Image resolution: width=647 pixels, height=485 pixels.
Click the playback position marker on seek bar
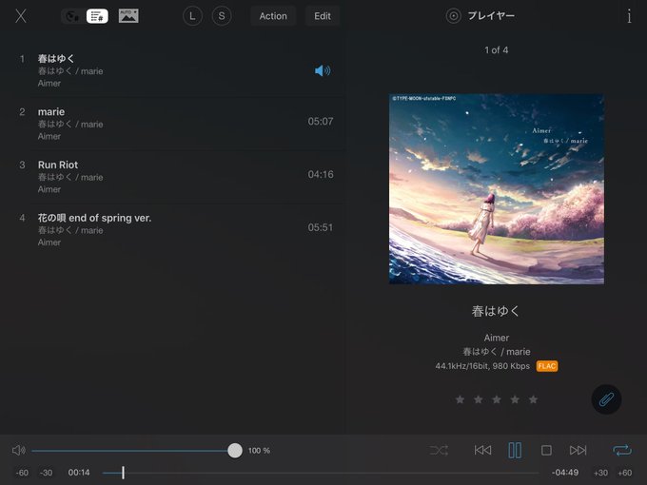click(123, 473)
